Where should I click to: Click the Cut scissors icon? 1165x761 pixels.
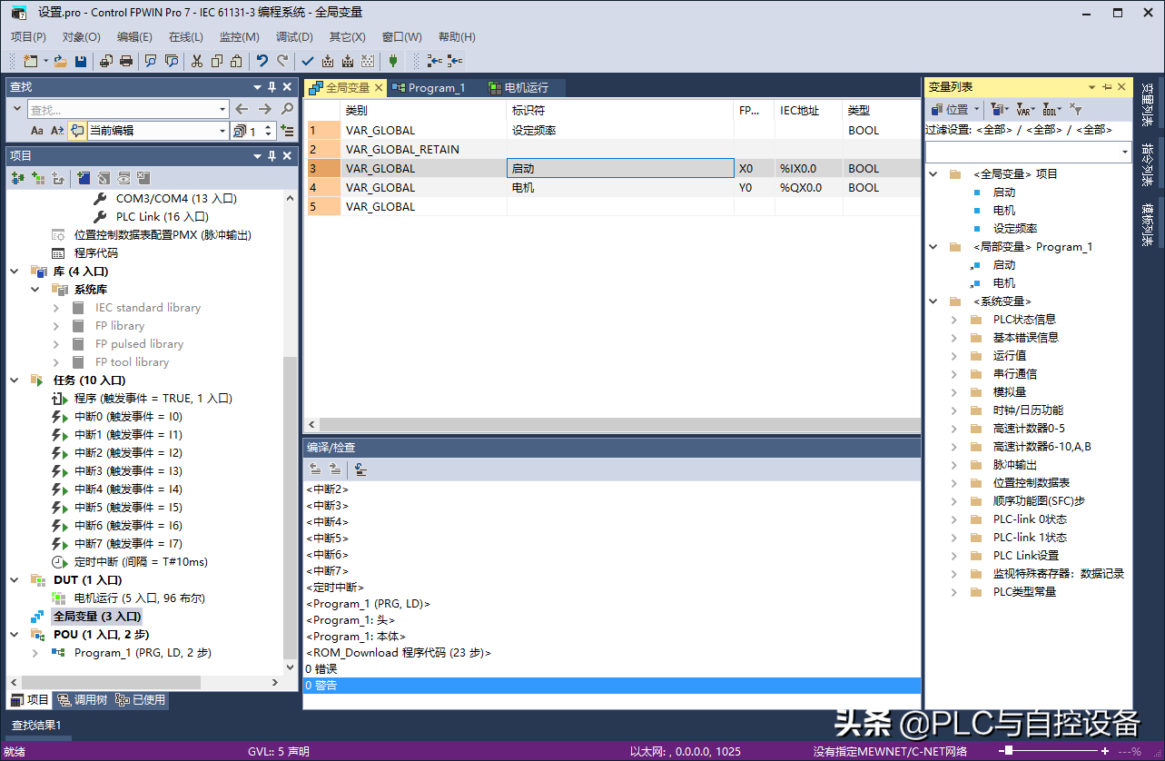[x=196, y=61]
